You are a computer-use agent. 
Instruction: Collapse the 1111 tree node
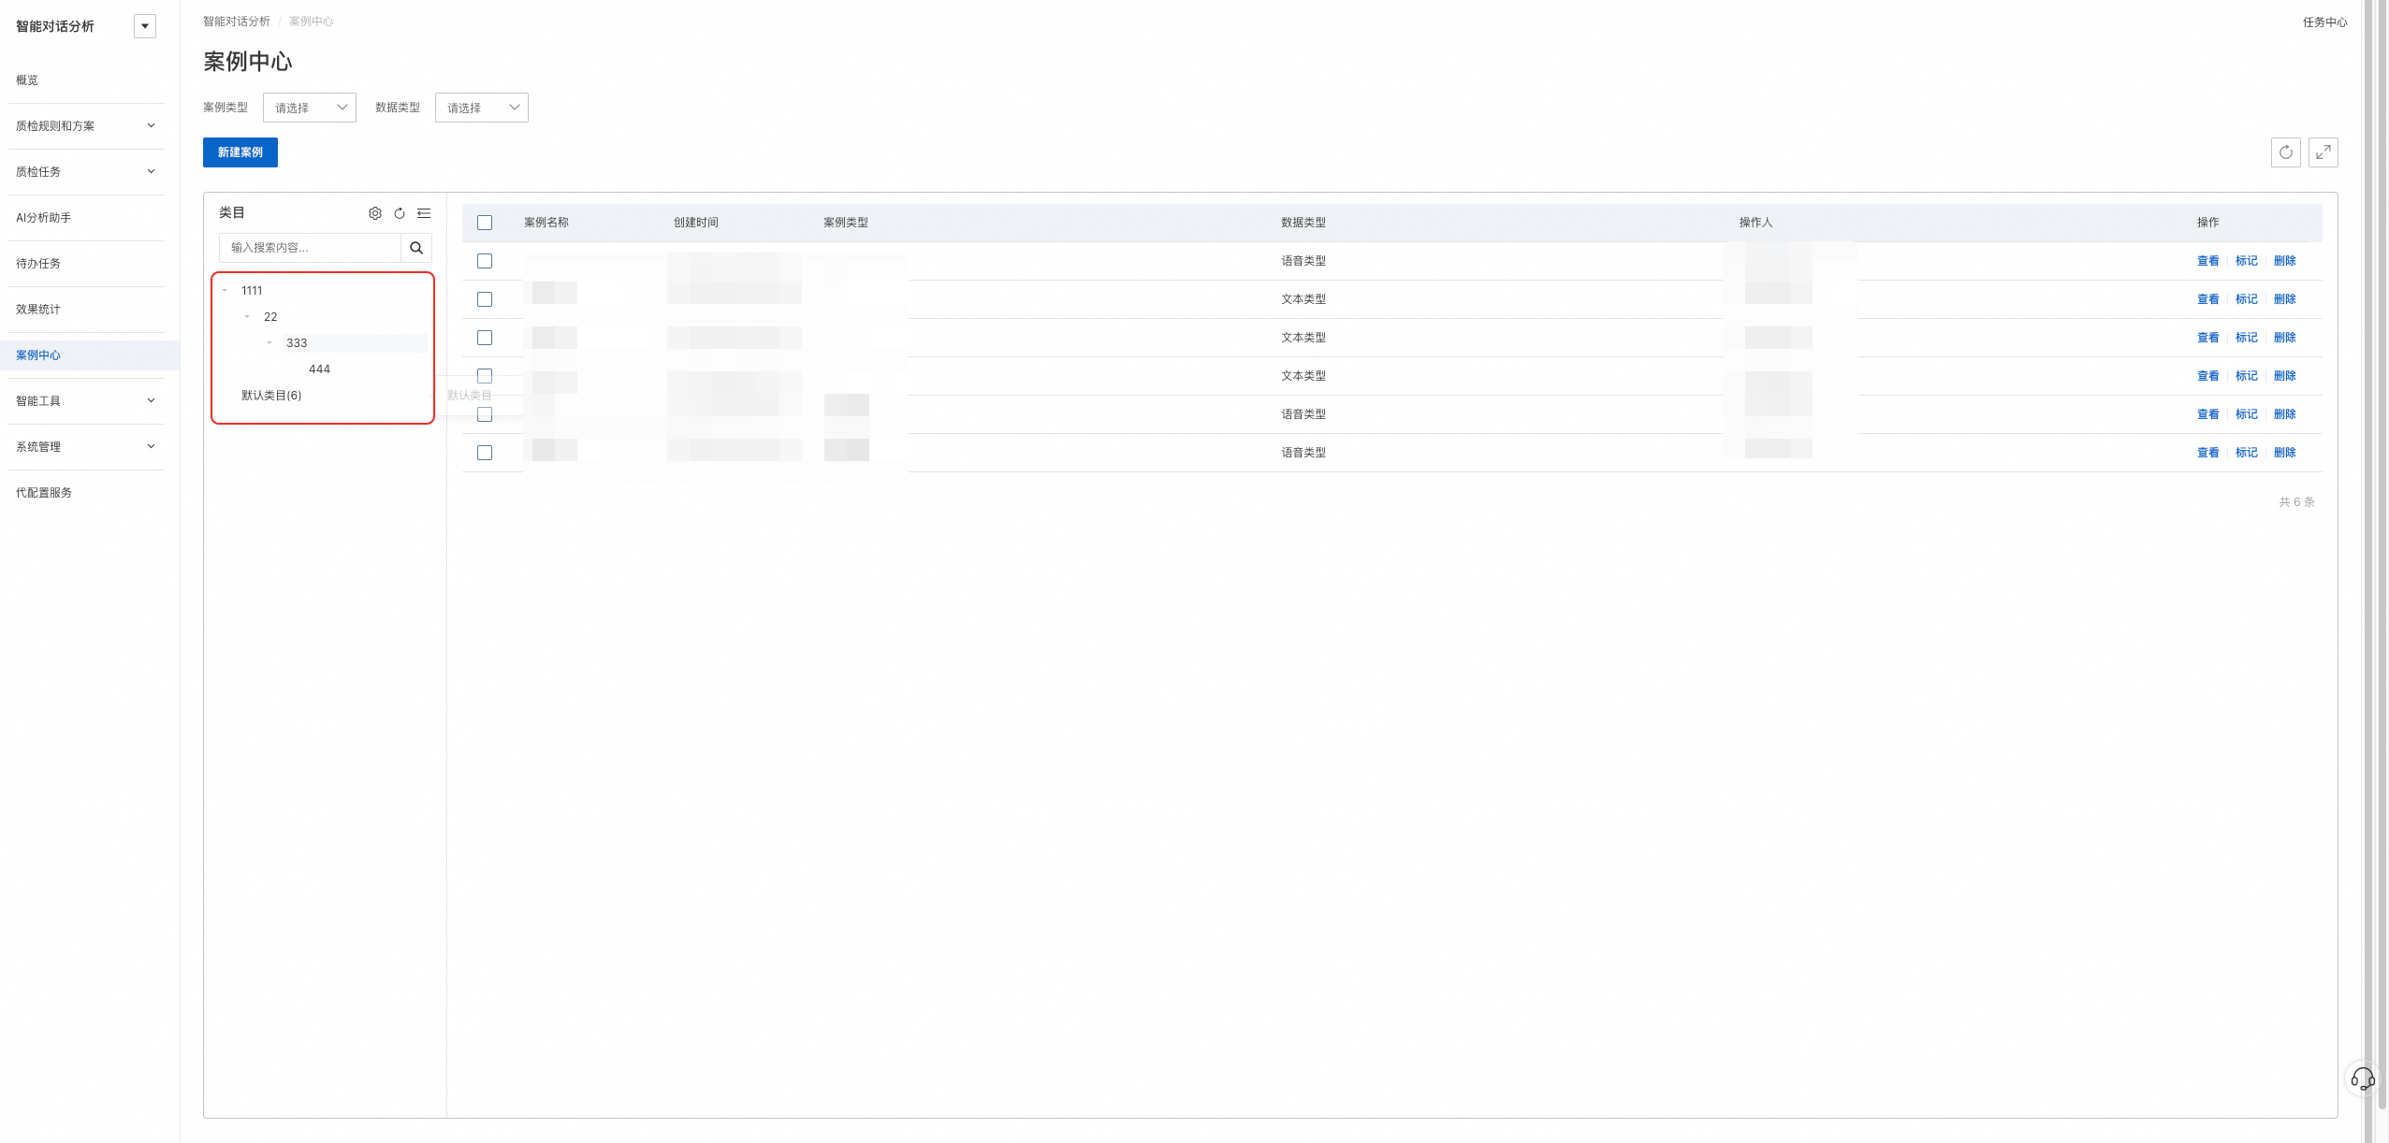pos(226,291)
